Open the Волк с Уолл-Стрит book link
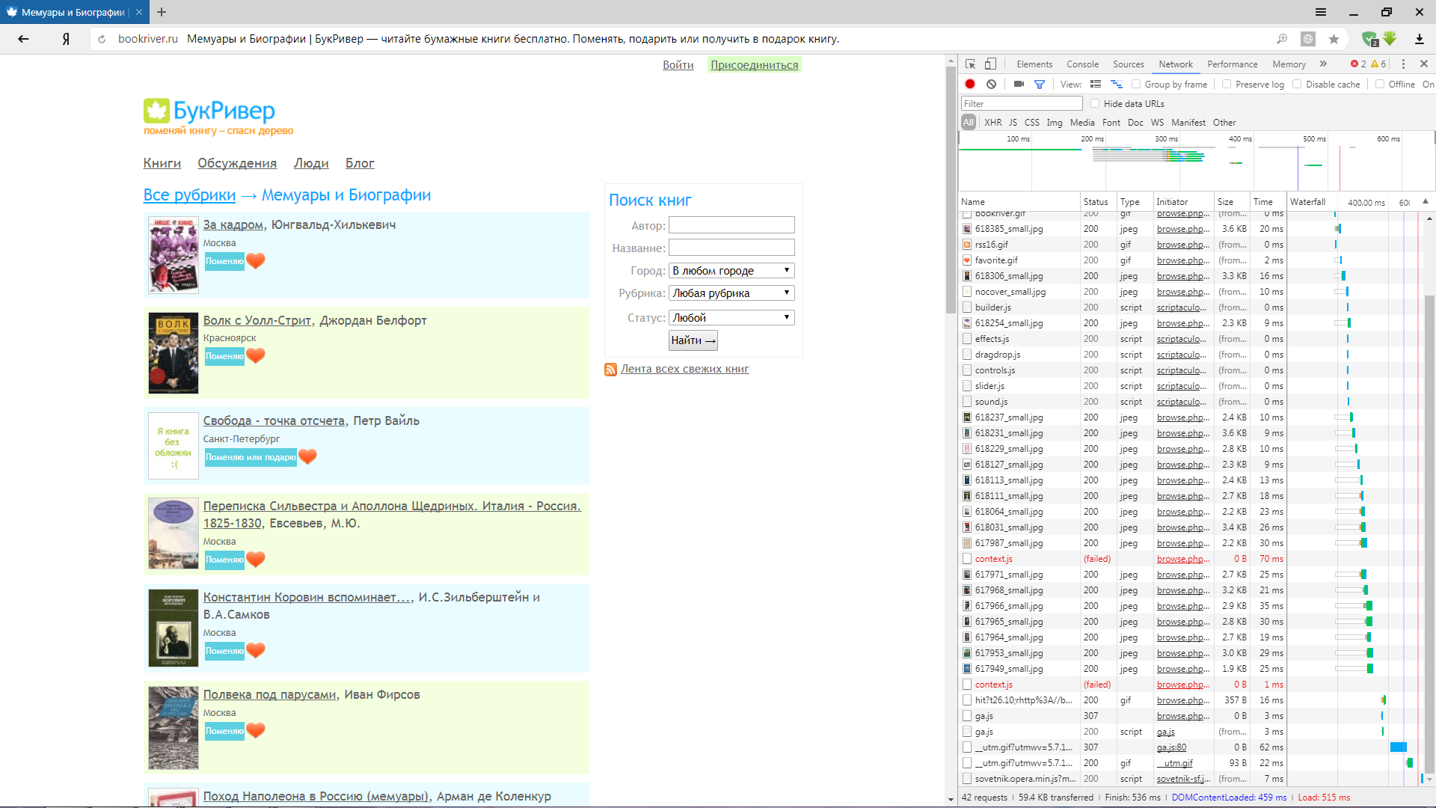 point(257,320)
